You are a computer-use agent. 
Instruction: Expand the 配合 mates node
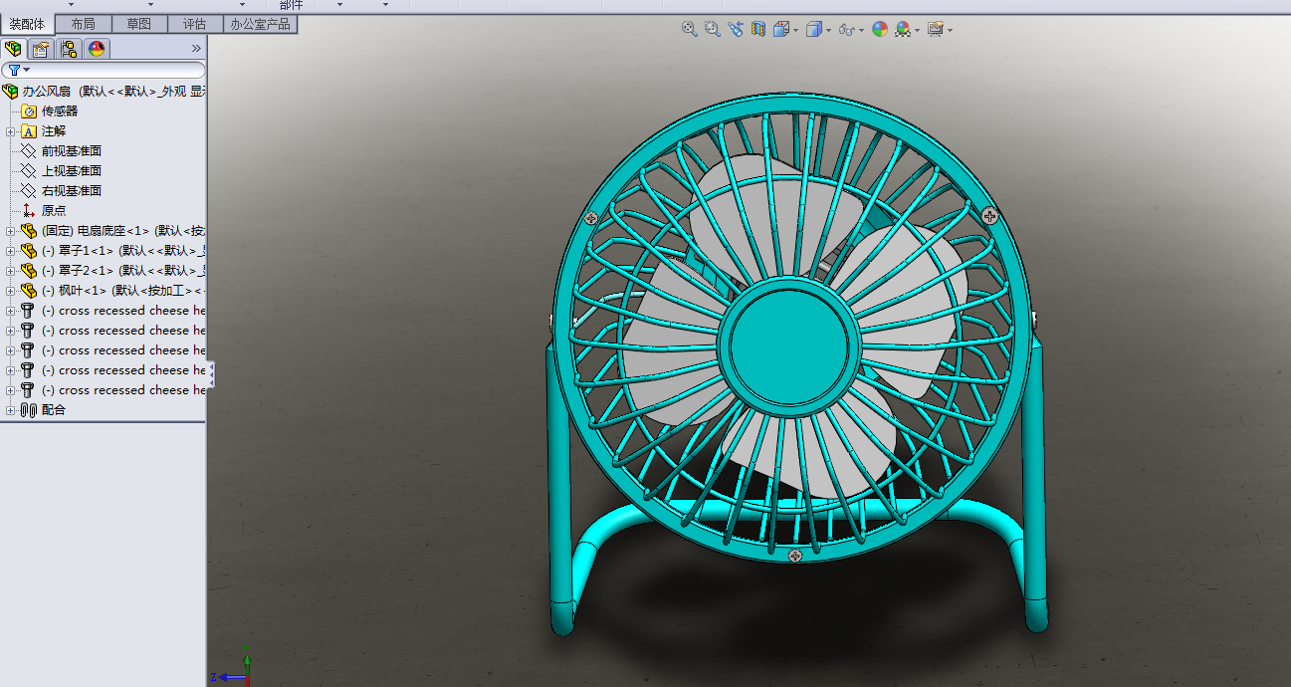tap(11, 410)
